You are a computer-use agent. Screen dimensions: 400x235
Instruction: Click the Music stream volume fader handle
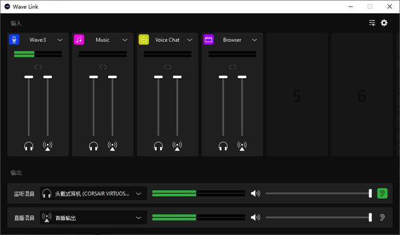pyautogui.click(x=112, y=77)
